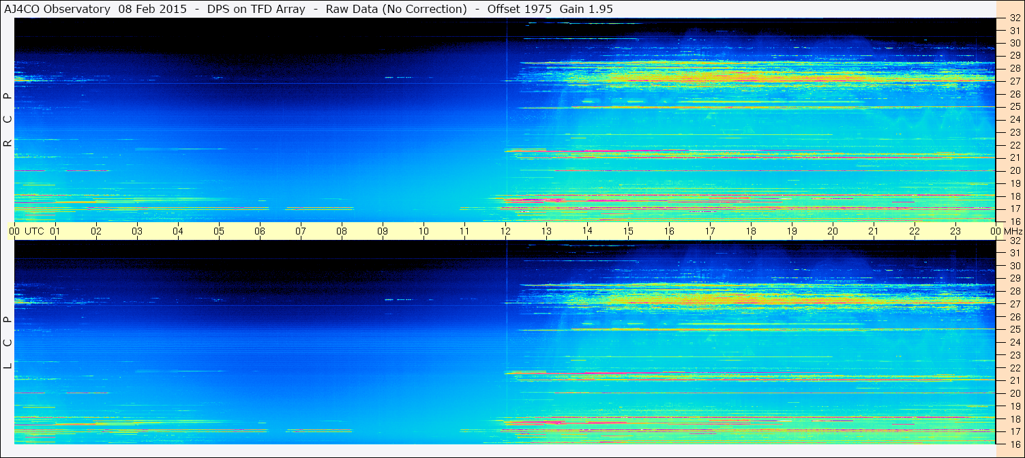Choose the 22 hour marker on the time axis
The height and width of the screenshot is (458, 1025).
(x=915, y=231)
